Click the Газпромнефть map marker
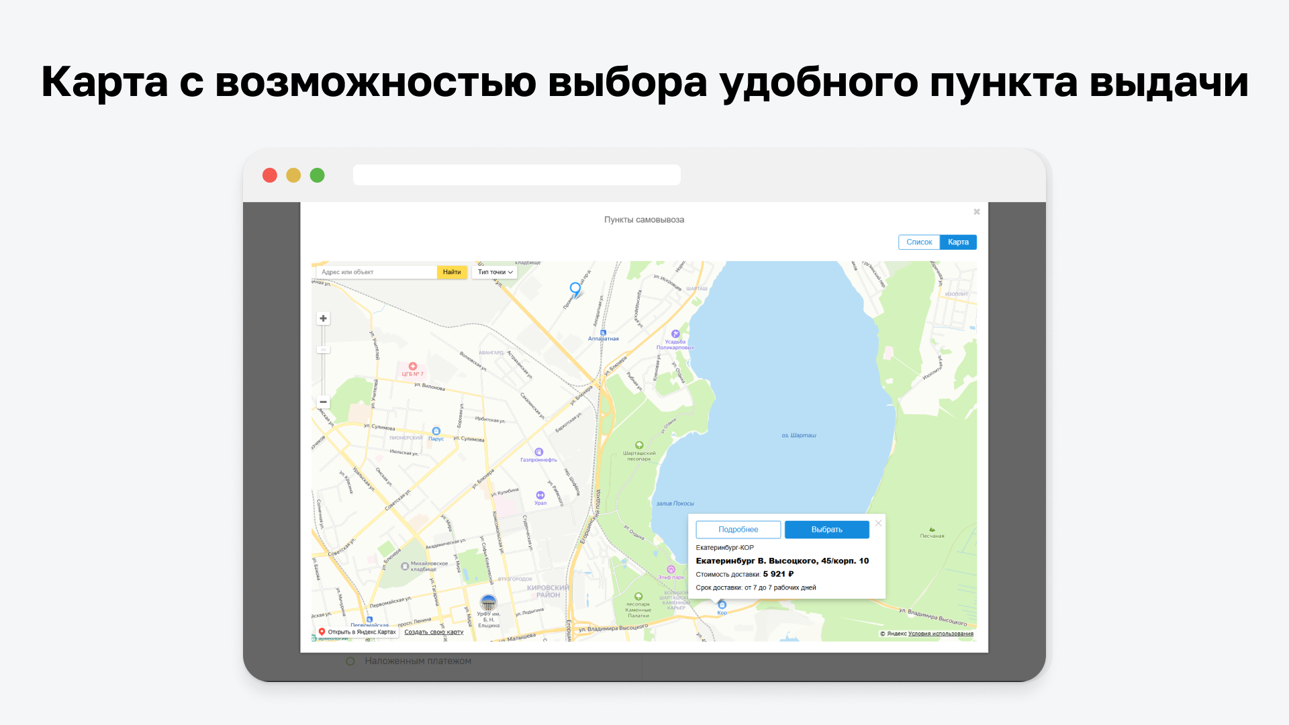1289x725 pixels. point(538,452)
